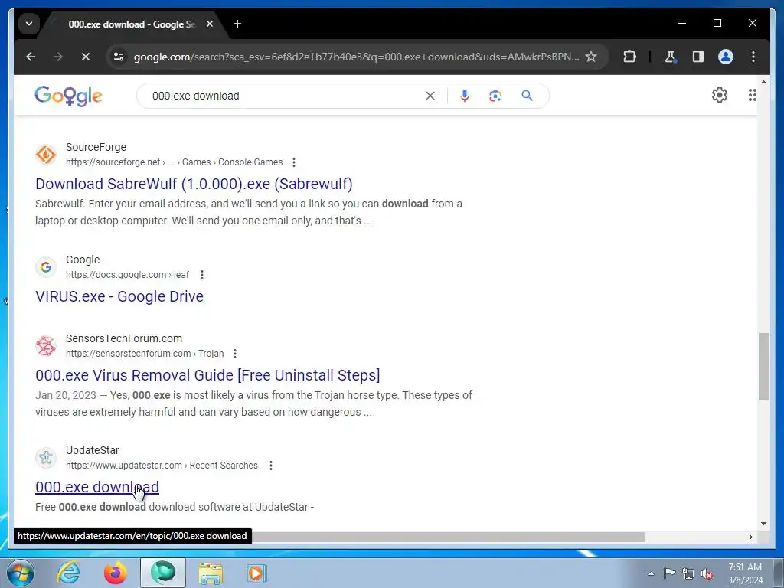Open the tab search dropdown arrow
The height and width of the screenshot is (588, 784).
click(x=29, y=24)
